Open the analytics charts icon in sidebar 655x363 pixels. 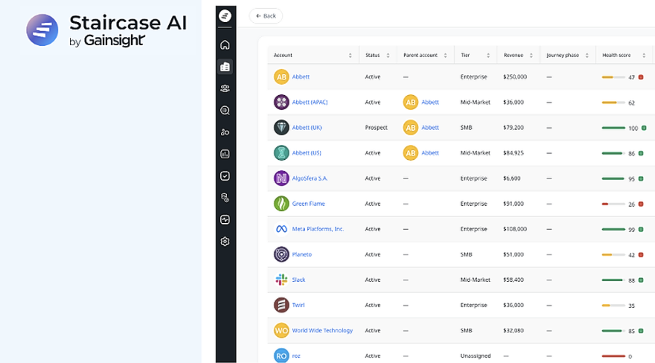click(x=225, y=154)
